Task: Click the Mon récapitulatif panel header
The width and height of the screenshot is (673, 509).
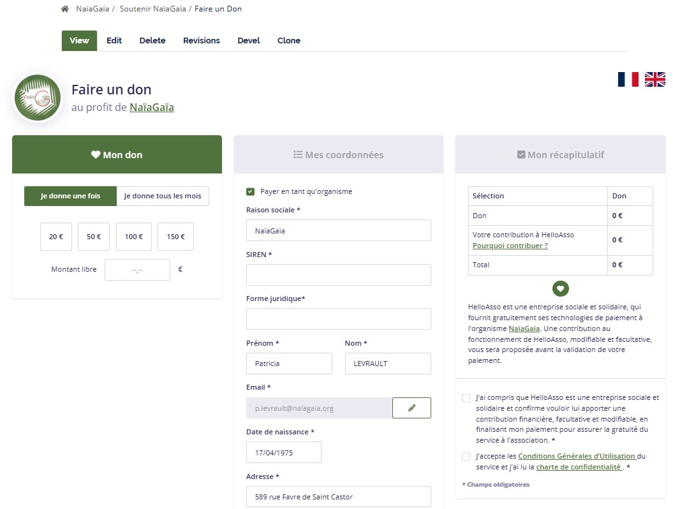Action: coord(561,154)
